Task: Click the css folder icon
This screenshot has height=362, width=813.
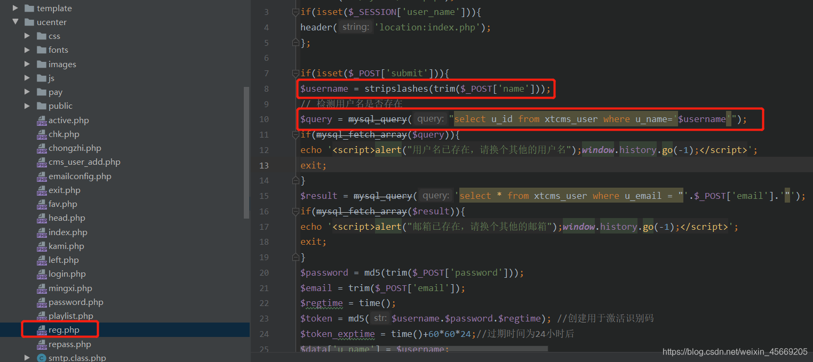Action: [x=42, y=36]
